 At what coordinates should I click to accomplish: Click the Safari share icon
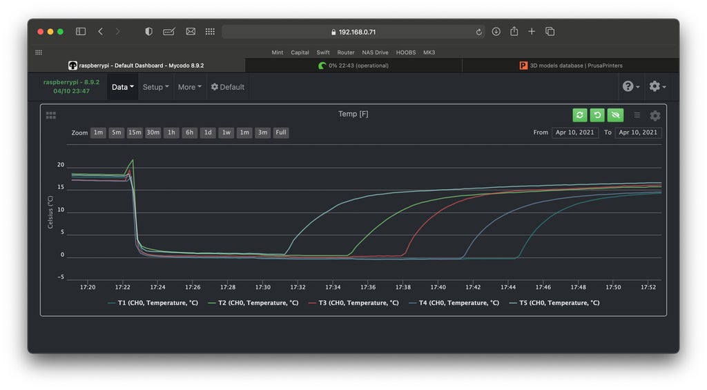click(x=514, y=32)
